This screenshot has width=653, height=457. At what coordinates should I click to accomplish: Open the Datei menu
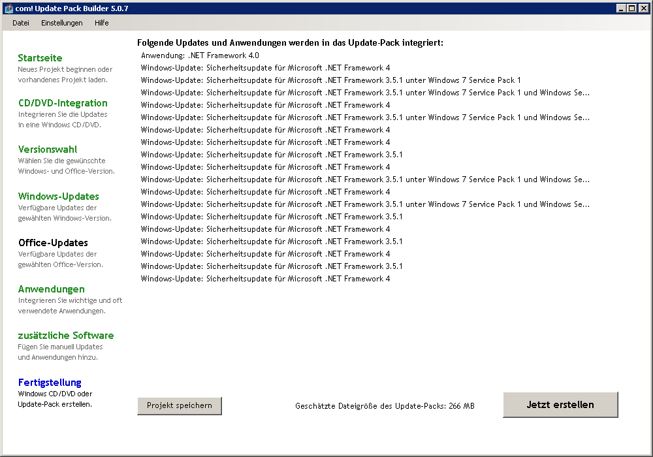tap(21, 23)
